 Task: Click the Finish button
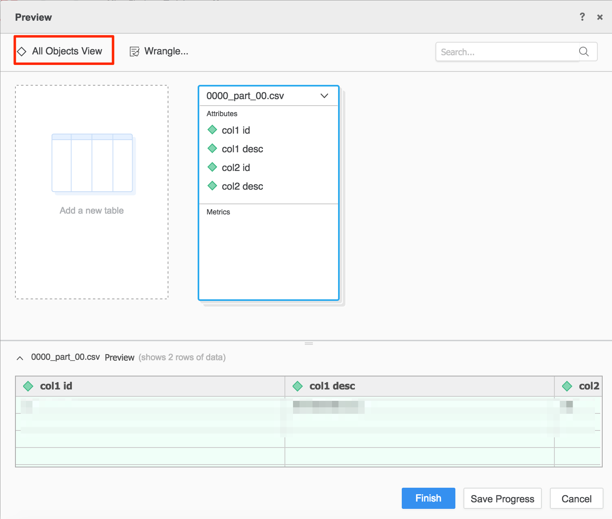coord(428,498)
